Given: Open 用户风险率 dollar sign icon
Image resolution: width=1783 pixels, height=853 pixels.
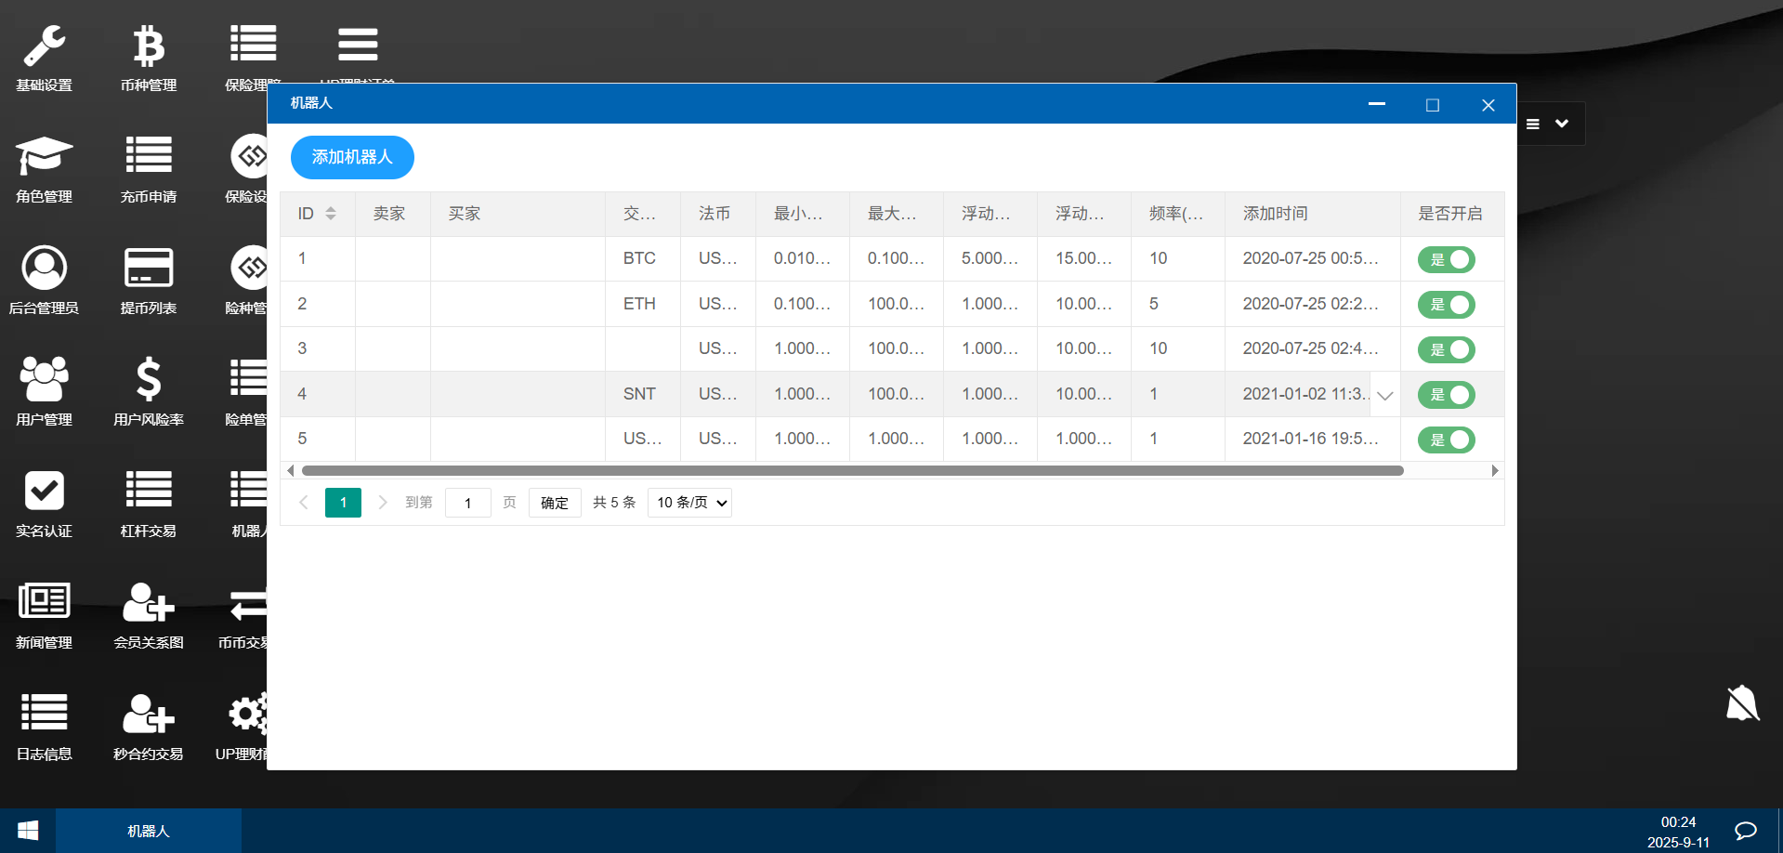Looking at the screenshot, I should (x=149, y=380).
